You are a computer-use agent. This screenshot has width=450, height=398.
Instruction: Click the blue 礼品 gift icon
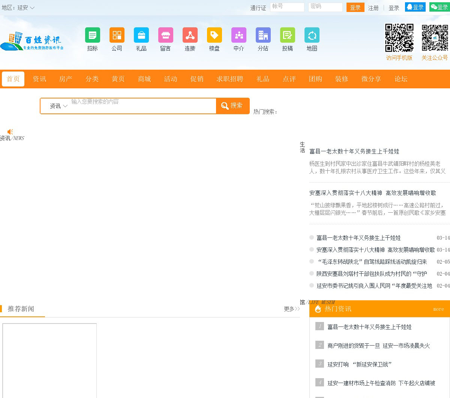141,35
